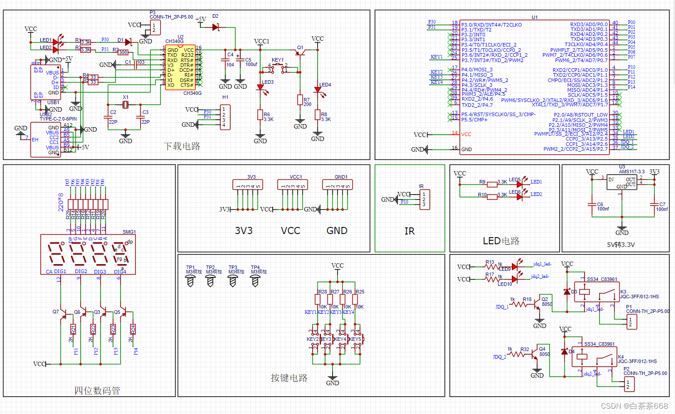Select the AMS1117-3.3 regulator U3

(622, 182)
